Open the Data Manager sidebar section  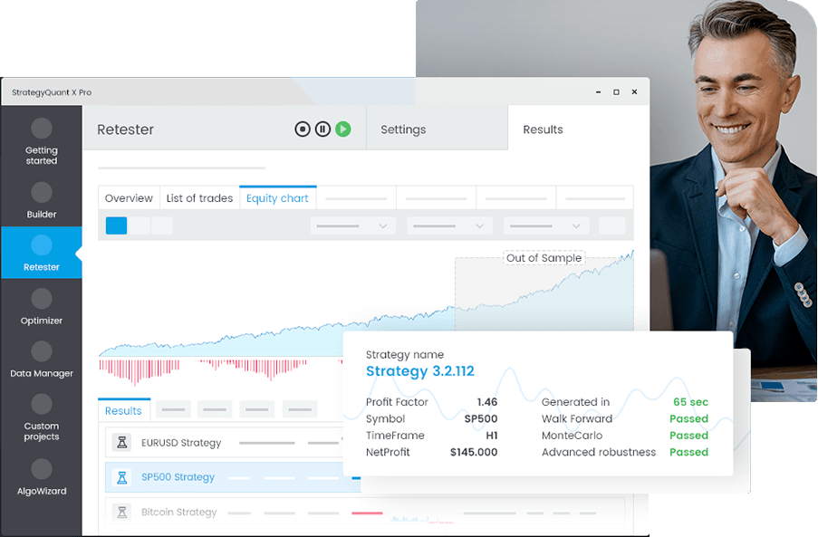42,360
